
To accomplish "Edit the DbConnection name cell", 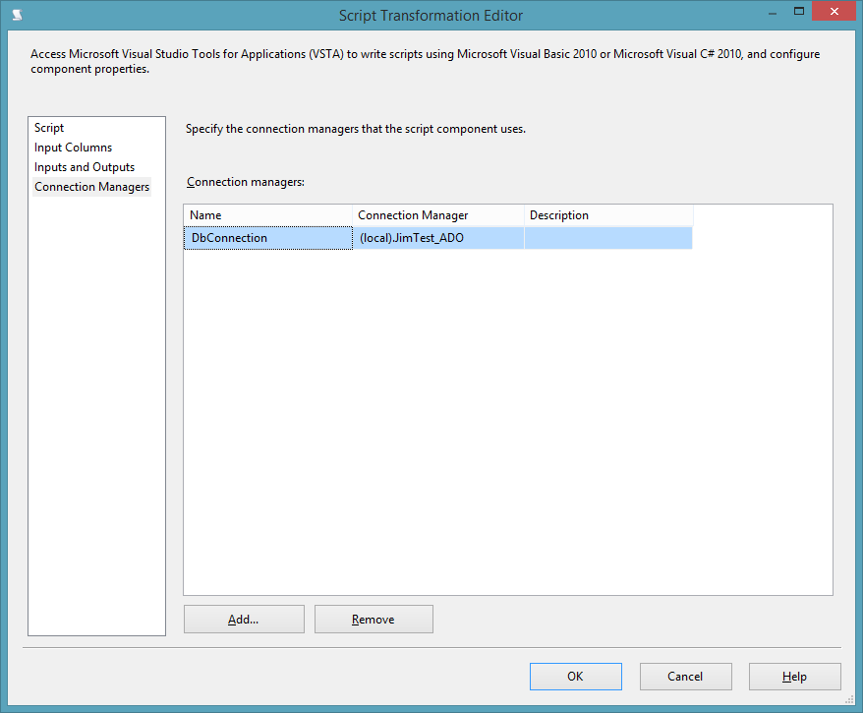I will (267, 237).
